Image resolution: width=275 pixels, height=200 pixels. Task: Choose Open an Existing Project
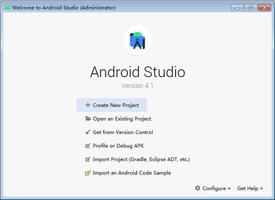coord(122,119)
